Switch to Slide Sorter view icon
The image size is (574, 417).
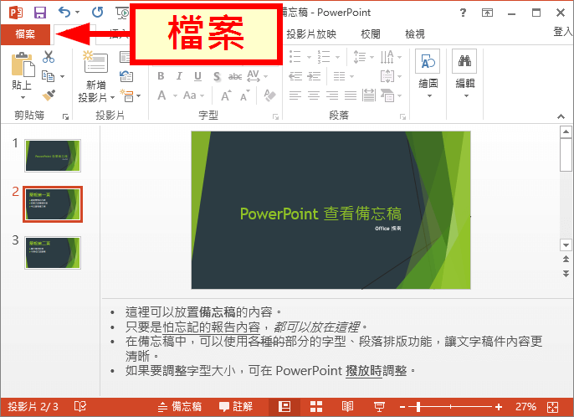(x=316, y=406)
